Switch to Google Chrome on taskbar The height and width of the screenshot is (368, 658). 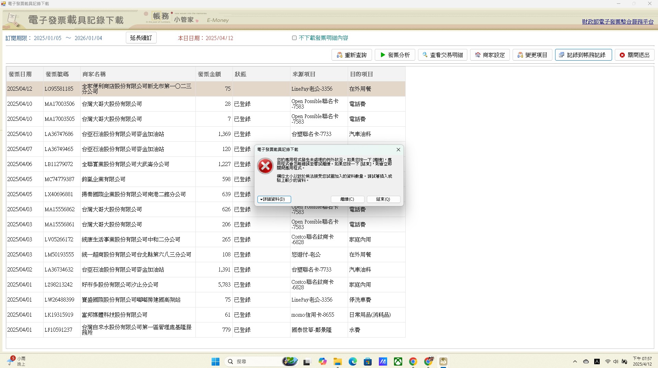[413, 361]
